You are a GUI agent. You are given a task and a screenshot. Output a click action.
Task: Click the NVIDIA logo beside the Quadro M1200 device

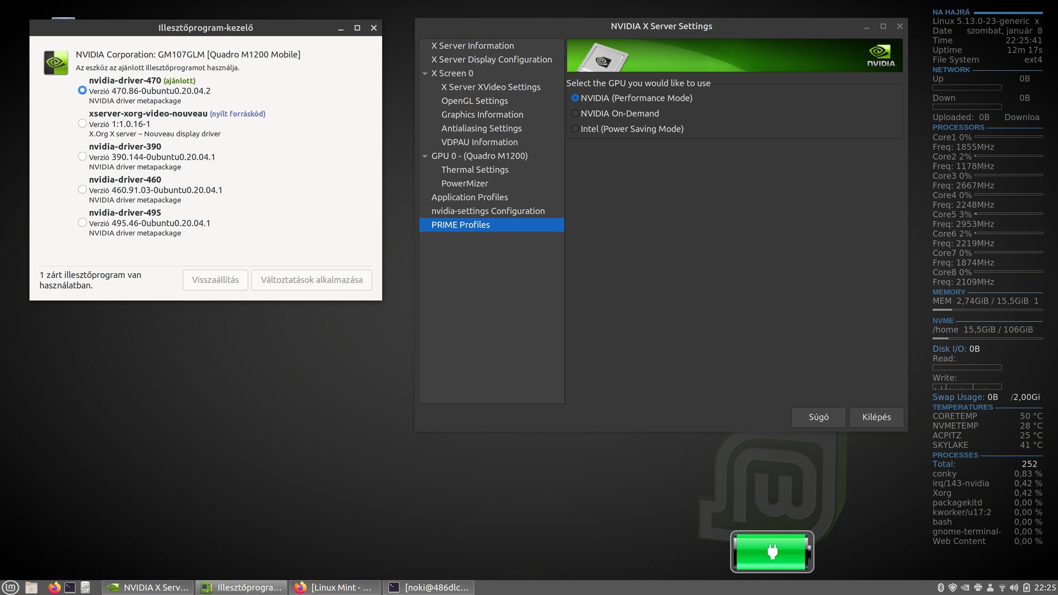[x=56, y=63]
